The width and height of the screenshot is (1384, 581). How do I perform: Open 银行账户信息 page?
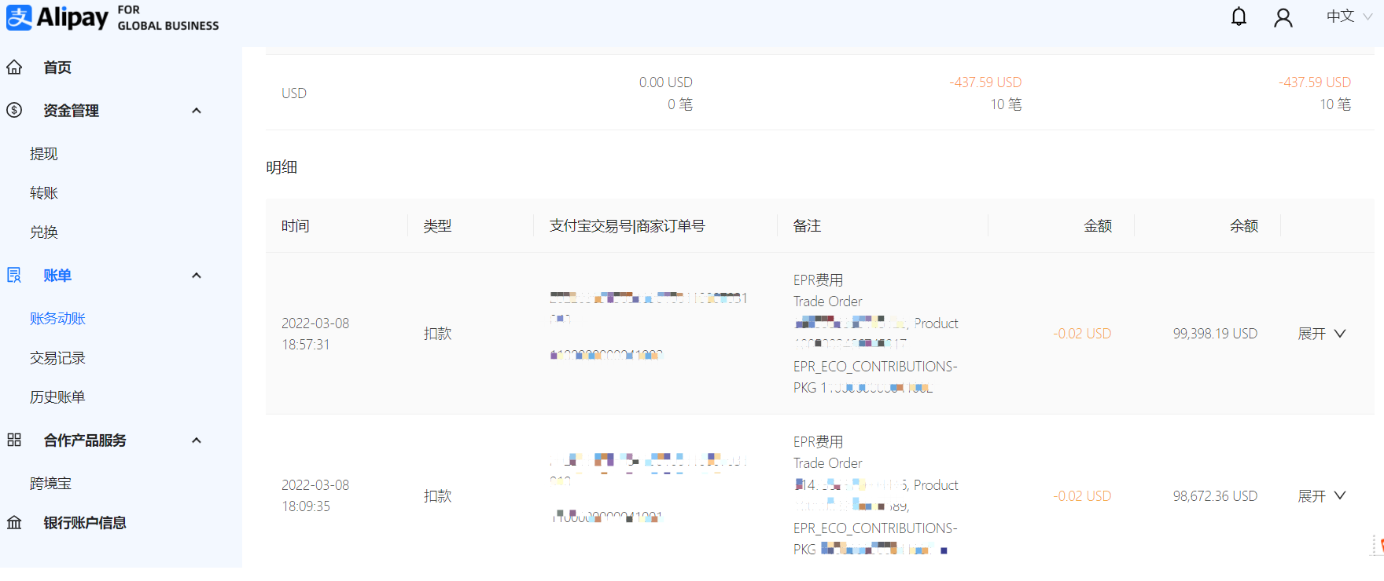[85, 523]
